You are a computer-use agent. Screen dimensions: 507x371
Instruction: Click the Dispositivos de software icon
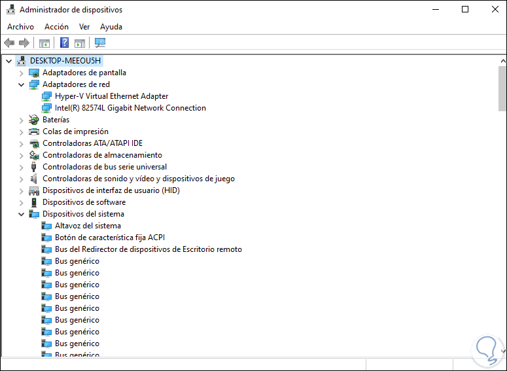point(34,202)
